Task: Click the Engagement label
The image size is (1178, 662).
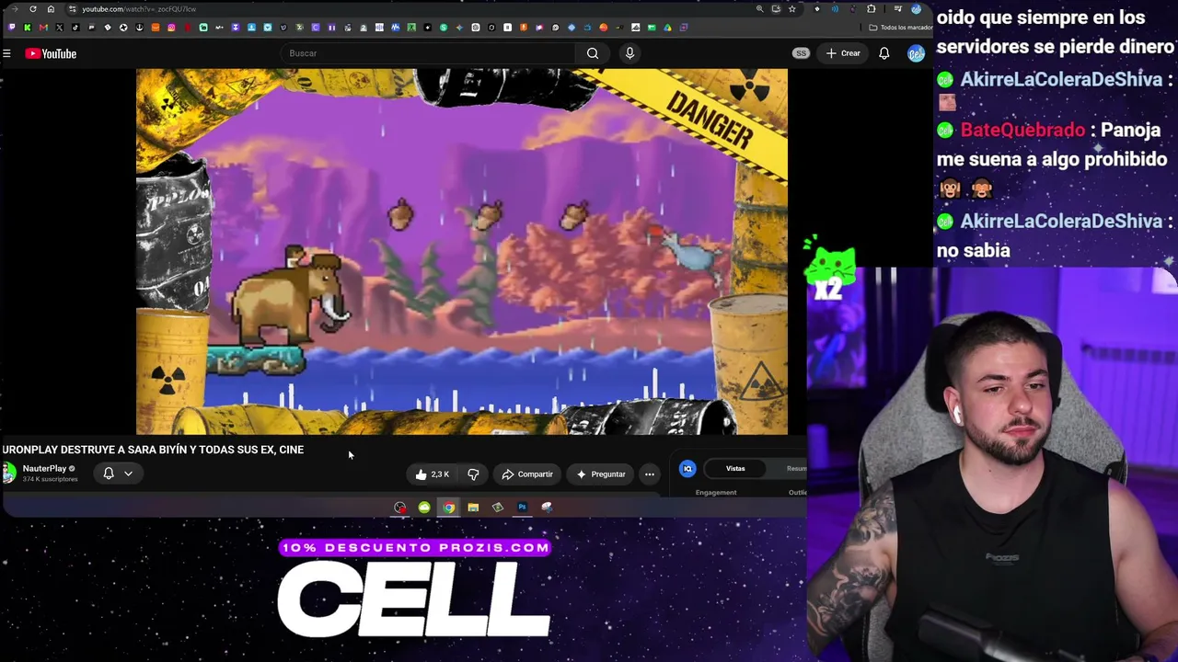Action: (x=716, y=493)
